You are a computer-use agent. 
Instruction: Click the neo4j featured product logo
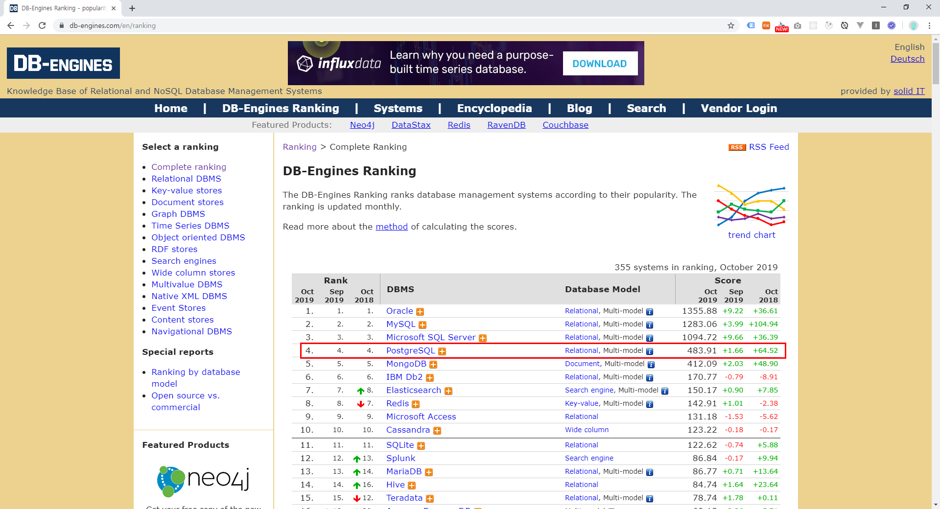tap(203, 482)
